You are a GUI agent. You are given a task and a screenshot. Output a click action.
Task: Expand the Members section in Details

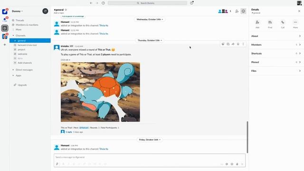(x=276, y=45)
